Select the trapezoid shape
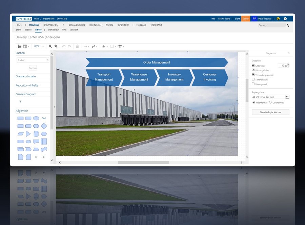The width and height of the screenshot is (305, 225). [36, 149]
